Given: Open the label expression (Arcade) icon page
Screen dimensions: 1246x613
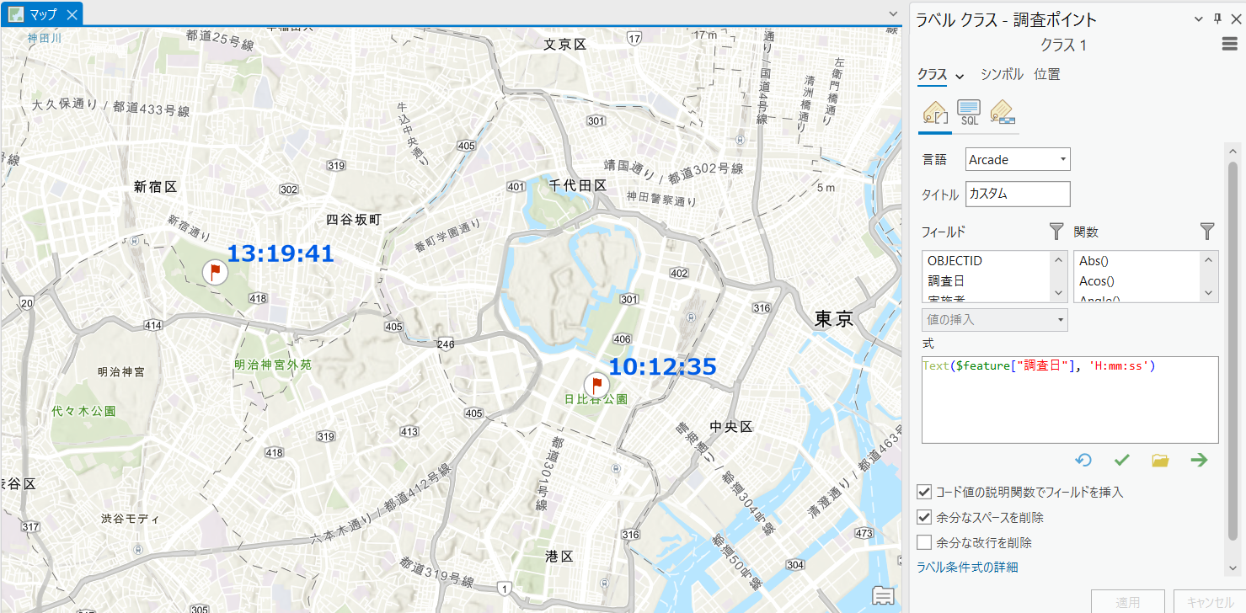Looking at the screenshot, I should 935,112.
